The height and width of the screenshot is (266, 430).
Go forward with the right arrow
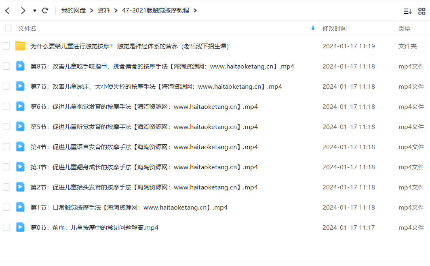point(23,10)
